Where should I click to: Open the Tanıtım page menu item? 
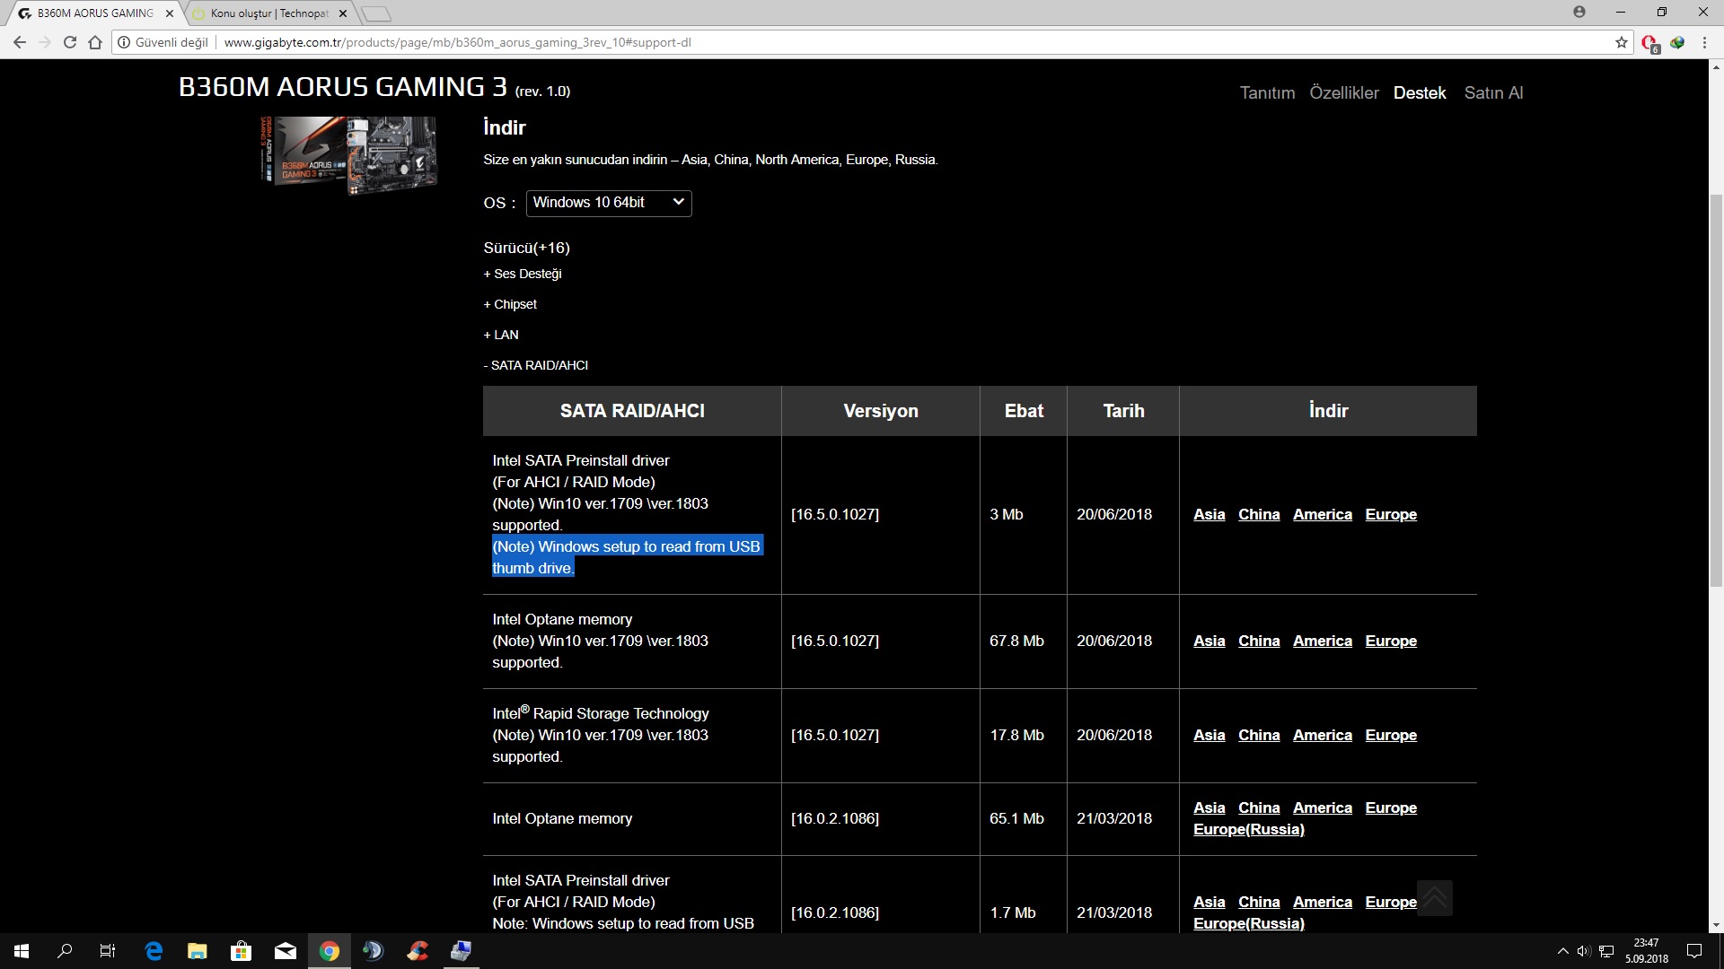click(1267, 93)
